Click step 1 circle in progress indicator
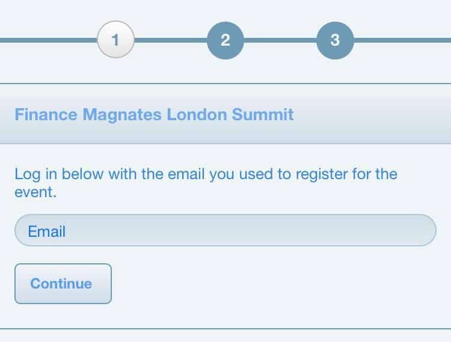451x342 pixels. coord(115,40)
